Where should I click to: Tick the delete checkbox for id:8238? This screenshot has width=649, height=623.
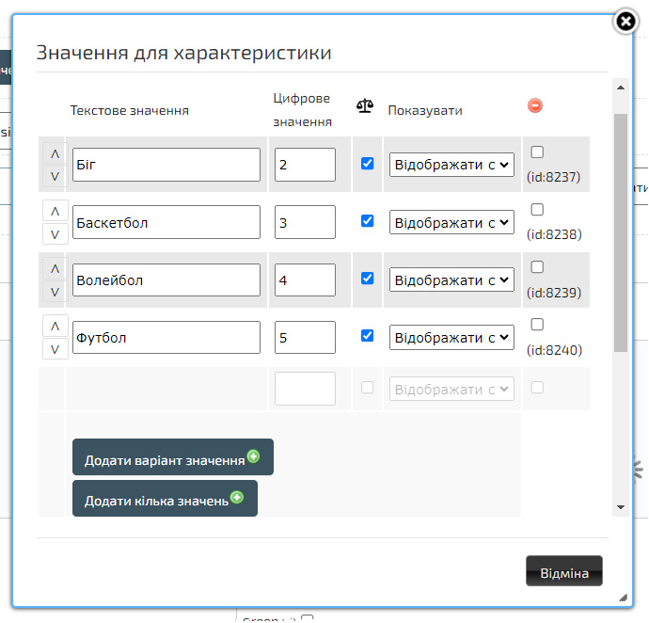[537, 210]
